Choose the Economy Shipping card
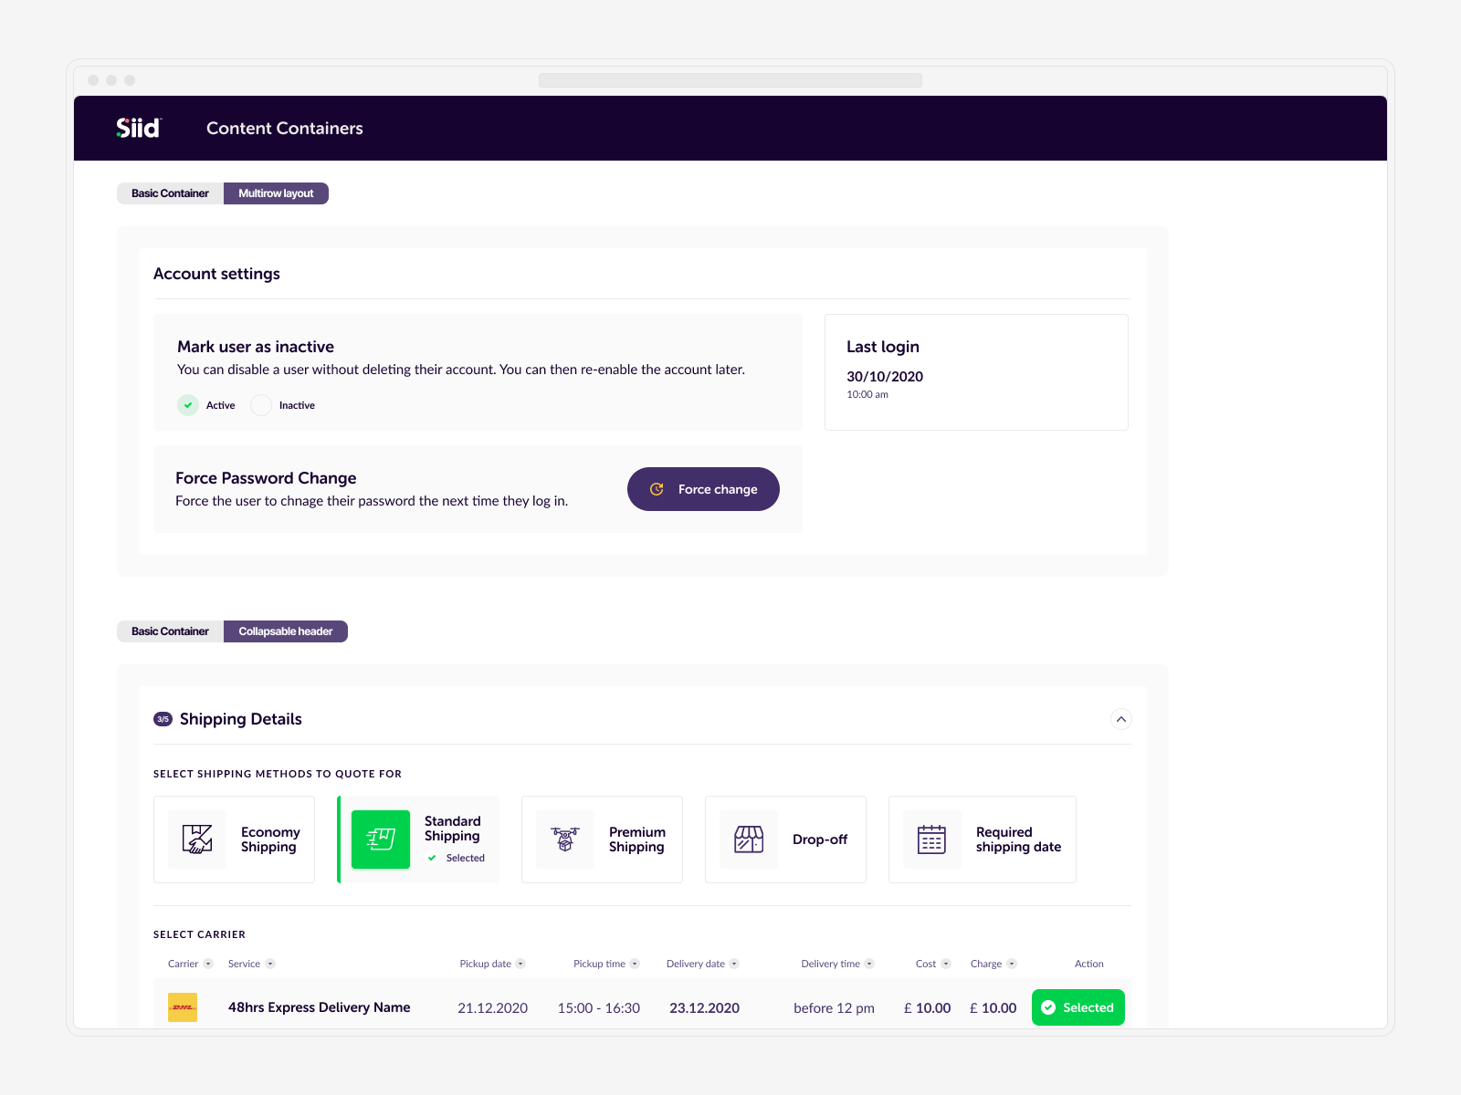The image size is (1461, 1095). (234, 839)
